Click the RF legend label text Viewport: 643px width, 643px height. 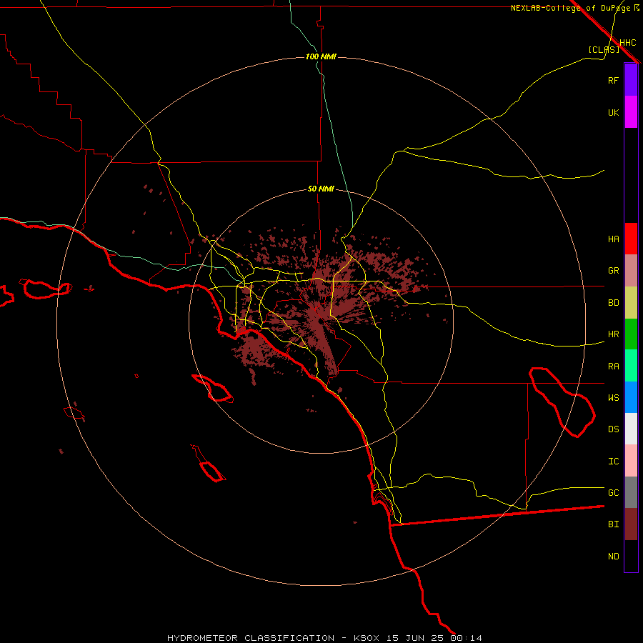pyautogui.click(x=613, y=80)
